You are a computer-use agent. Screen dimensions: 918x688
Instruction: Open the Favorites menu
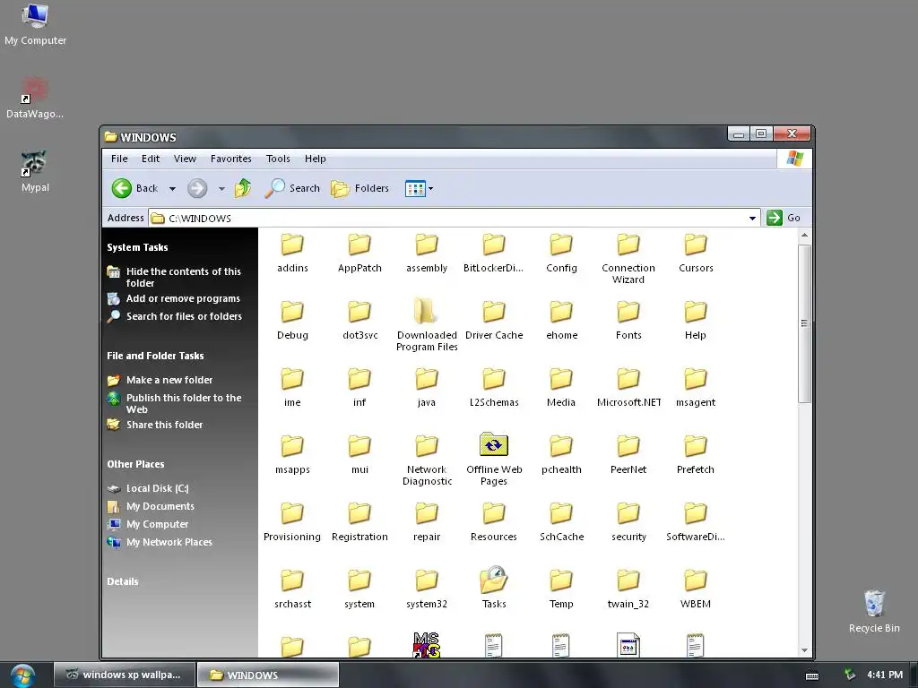click(230, 159)
